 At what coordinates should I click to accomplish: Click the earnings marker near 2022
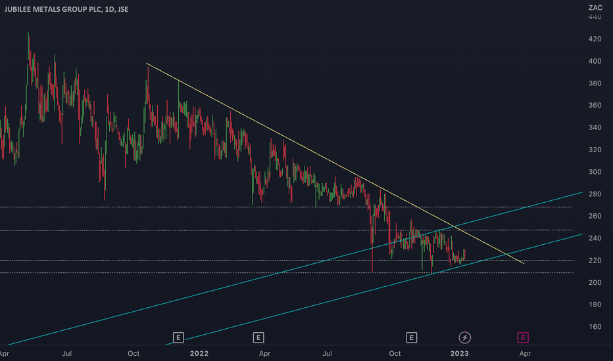pyautogui.click(x=178, y=337)
